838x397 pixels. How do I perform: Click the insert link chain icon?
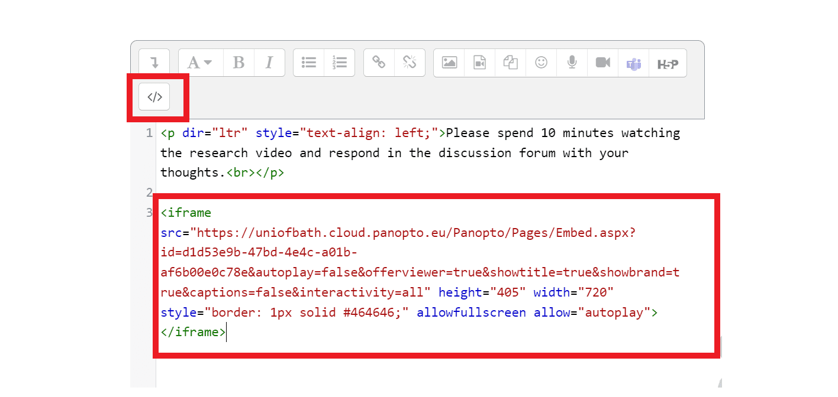click(x=379, y=63)
